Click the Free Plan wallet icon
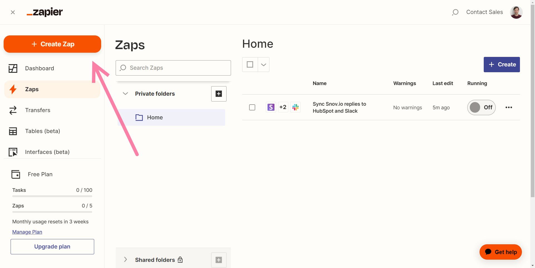This screenshot has height=268, width=535. (x=16, y=174)
